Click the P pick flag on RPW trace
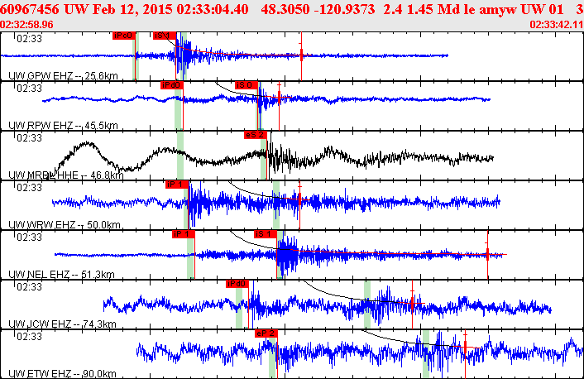Screen dimensions: 584x379 click(171, 85)
